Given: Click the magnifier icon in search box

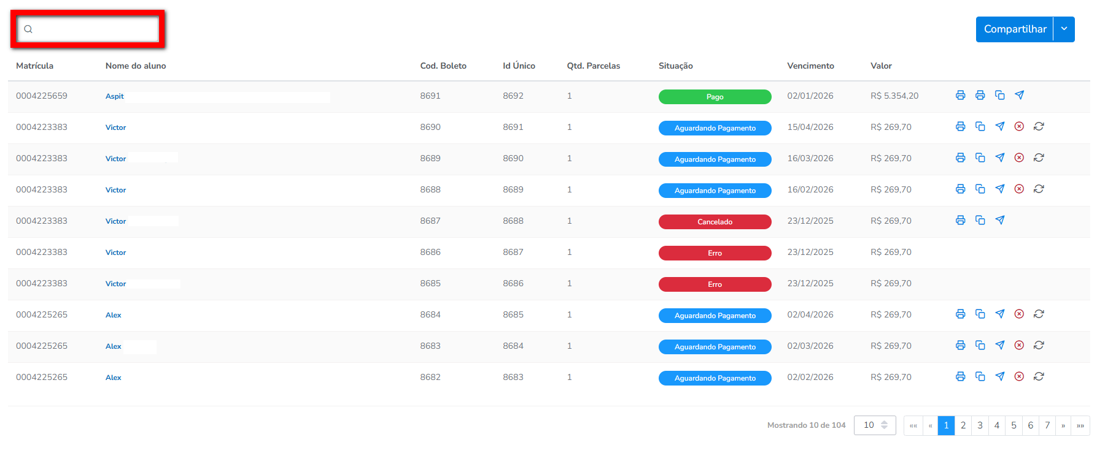Looking at the screenshot, I should tap(28, 29).
